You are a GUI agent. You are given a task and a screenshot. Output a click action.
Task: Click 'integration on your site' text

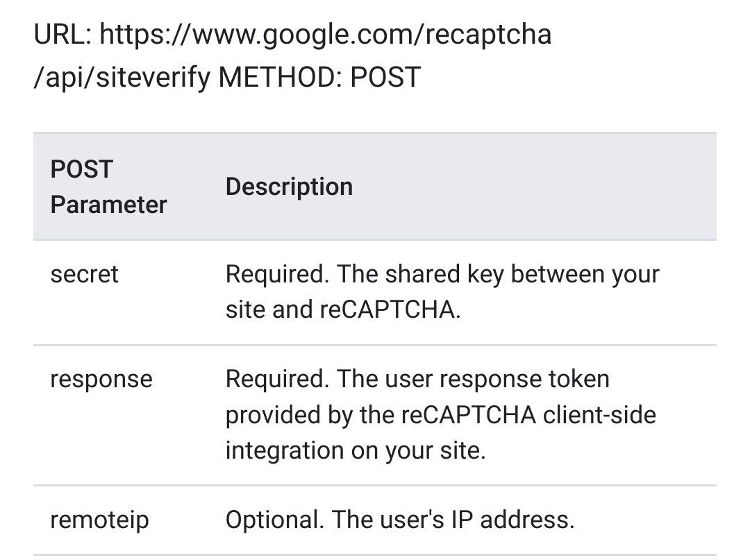tap(356, 450)
